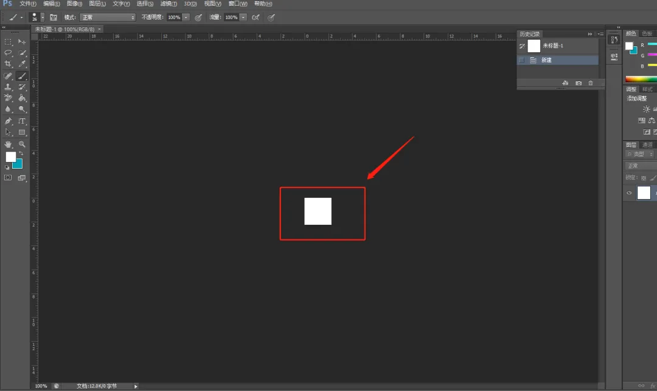Select the Dodge tool
657x391 pixels.
pyautogui.click(x=22, y=109)
